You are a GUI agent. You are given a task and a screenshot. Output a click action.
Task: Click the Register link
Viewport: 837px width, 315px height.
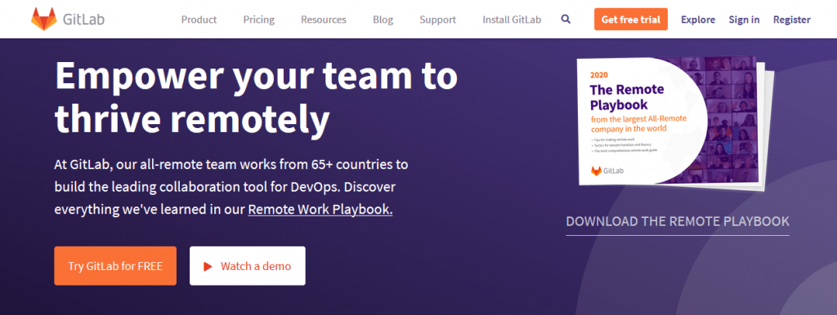pos(791,20)
